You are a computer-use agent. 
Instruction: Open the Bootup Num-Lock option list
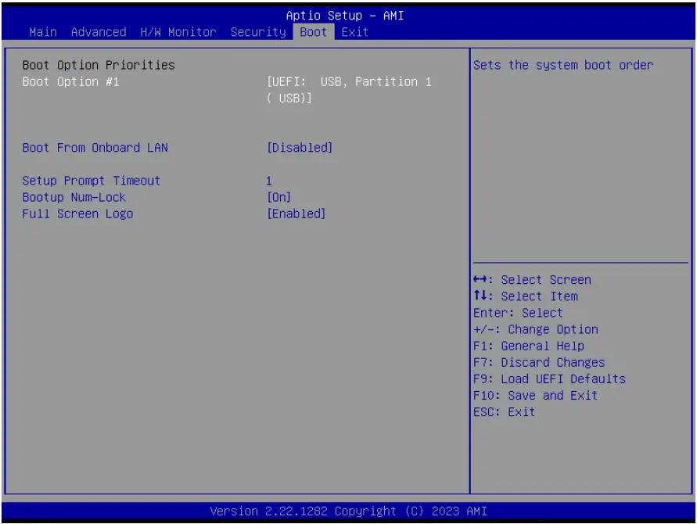point(77,197)
